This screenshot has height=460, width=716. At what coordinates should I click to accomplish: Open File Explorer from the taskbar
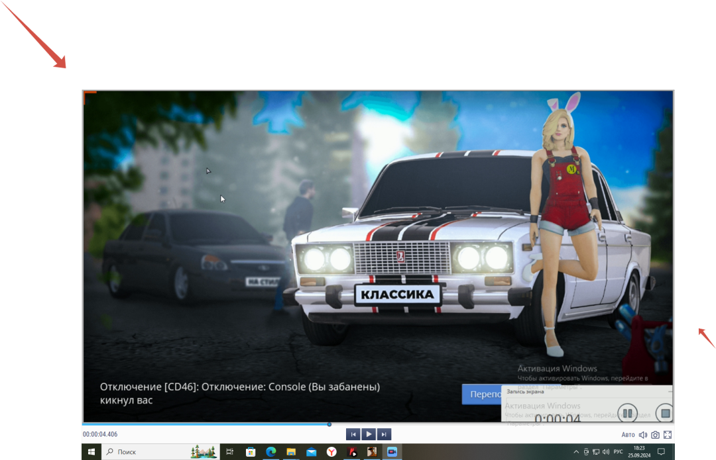coord(291,452)
